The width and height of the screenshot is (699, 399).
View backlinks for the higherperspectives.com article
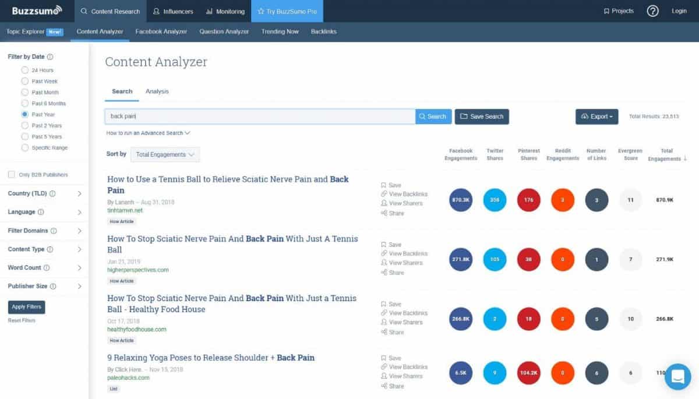pos(404,253)
